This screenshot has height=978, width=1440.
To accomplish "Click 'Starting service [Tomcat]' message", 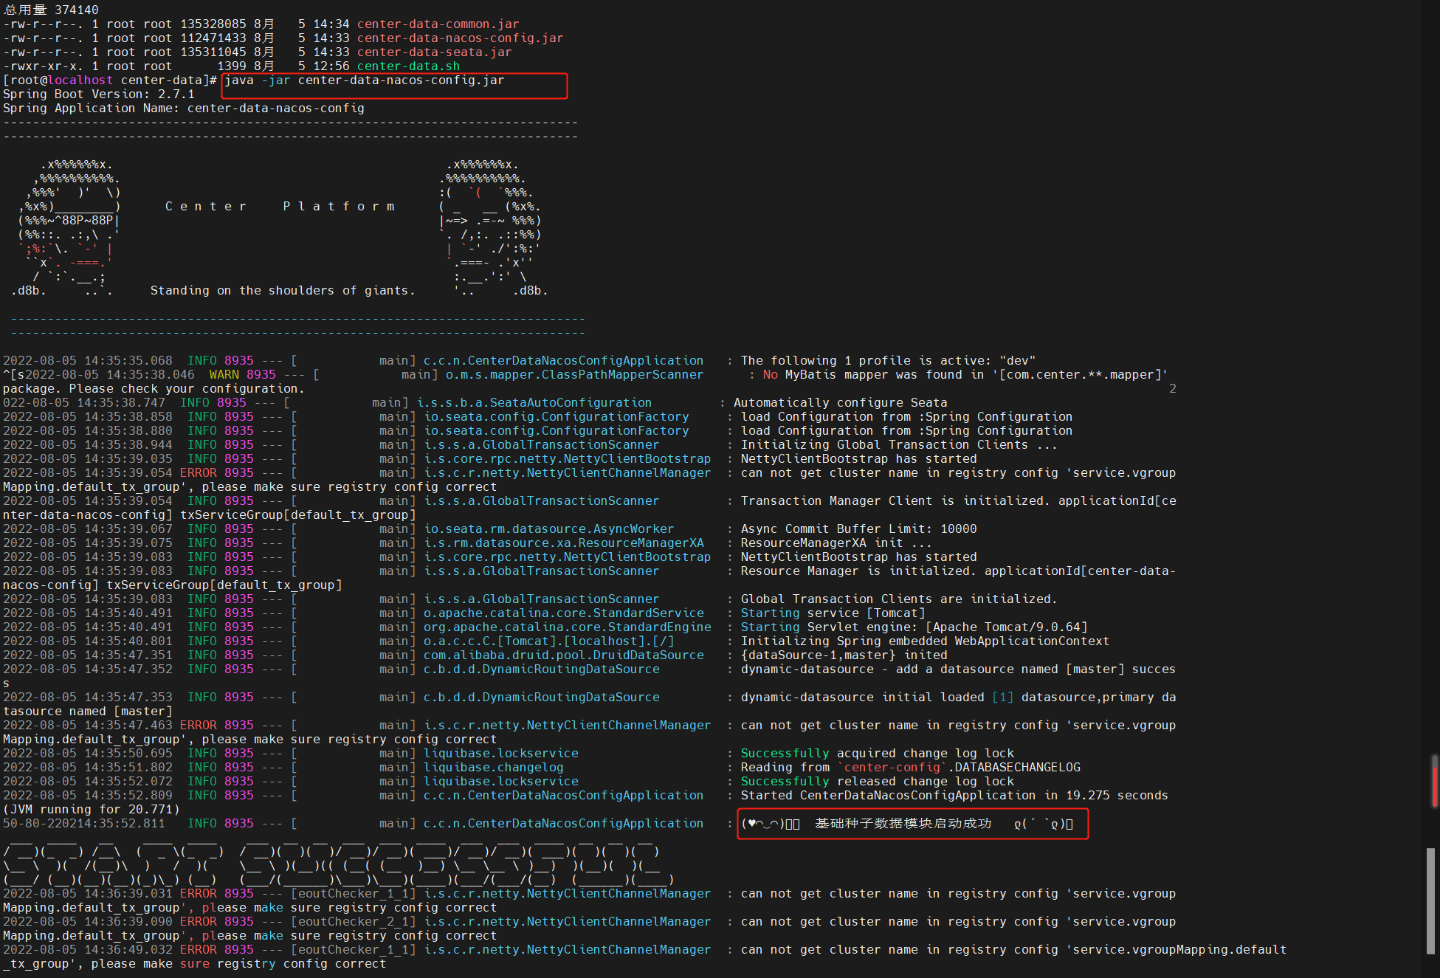I will (833, 613).
